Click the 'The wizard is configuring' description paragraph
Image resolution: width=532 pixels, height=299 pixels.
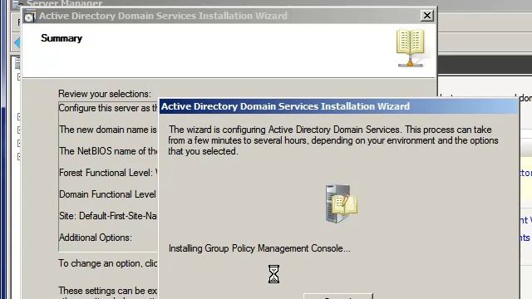pos(333,140)
